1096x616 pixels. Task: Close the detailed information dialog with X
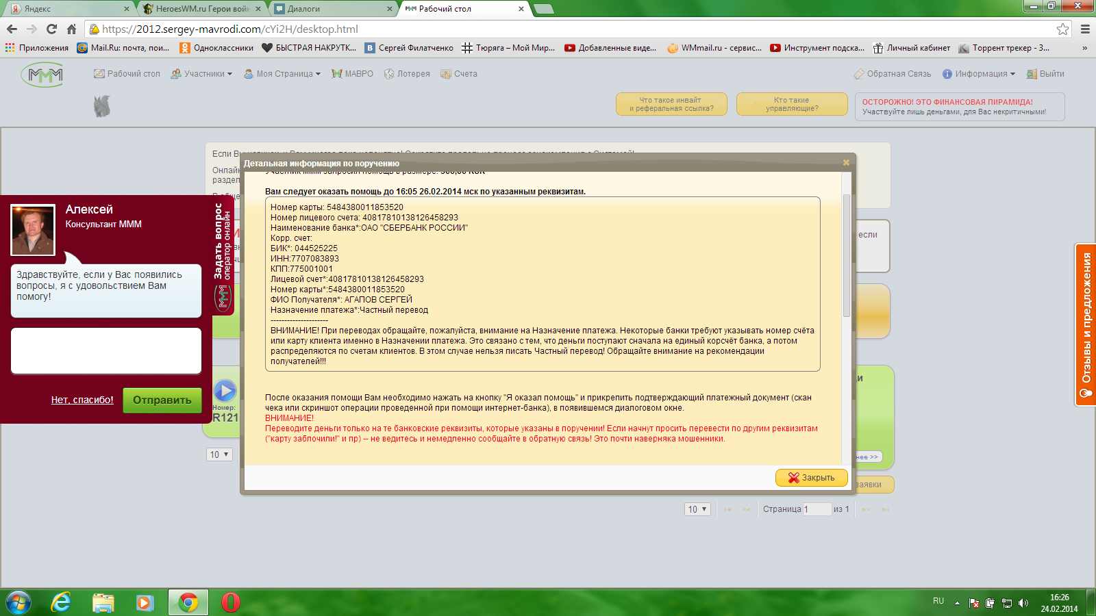846,163
